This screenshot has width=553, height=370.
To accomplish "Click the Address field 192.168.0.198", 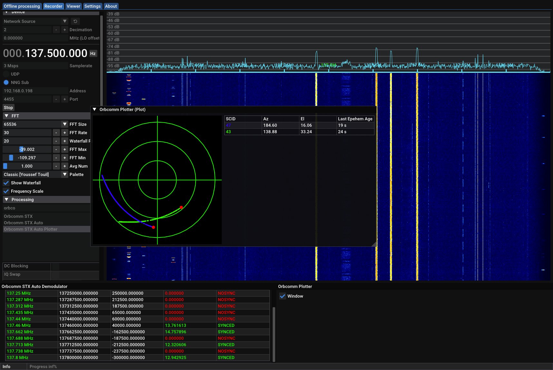I will [x=35, y=91].
